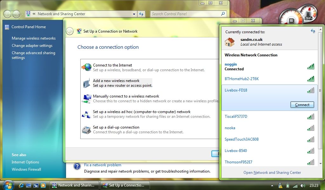325x190 pixels.
Task: Click the back arrow in Set Up a Connection wizard
Action: pos(70,31)
